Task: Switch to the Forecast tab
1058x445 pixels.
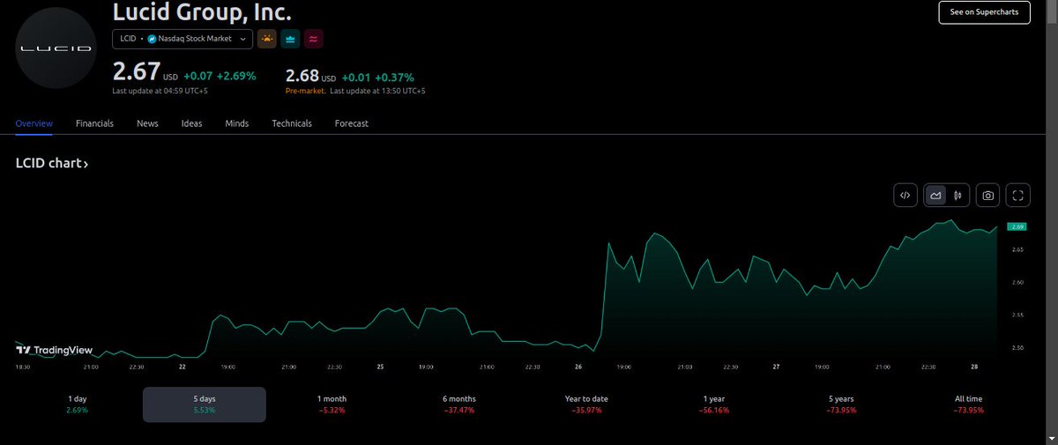Action: click(352, 123)
